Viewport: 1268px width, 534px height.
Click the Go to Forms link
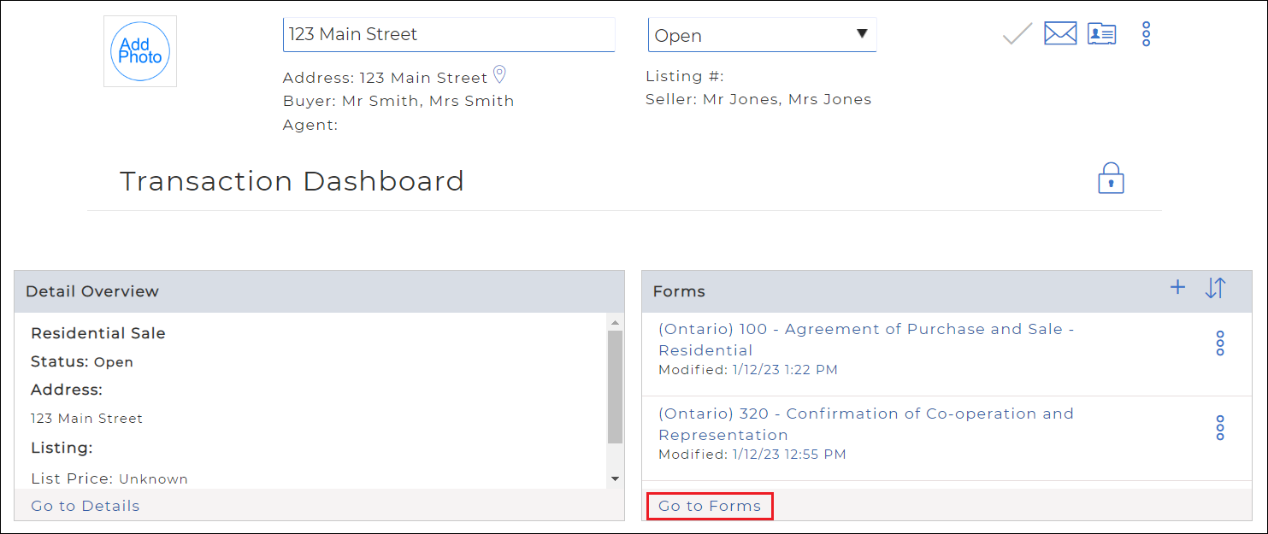click(x=710, y=506)
